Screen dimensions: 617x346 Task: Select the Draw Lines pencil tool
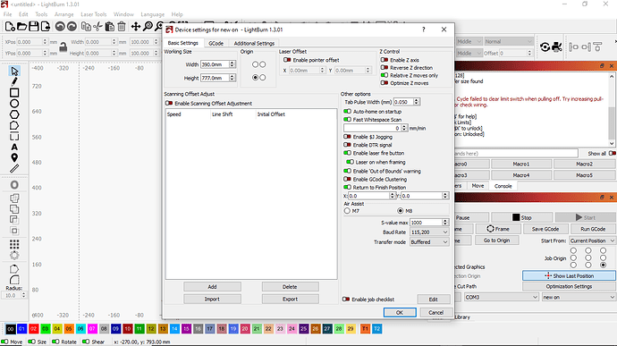coord(14,81)
